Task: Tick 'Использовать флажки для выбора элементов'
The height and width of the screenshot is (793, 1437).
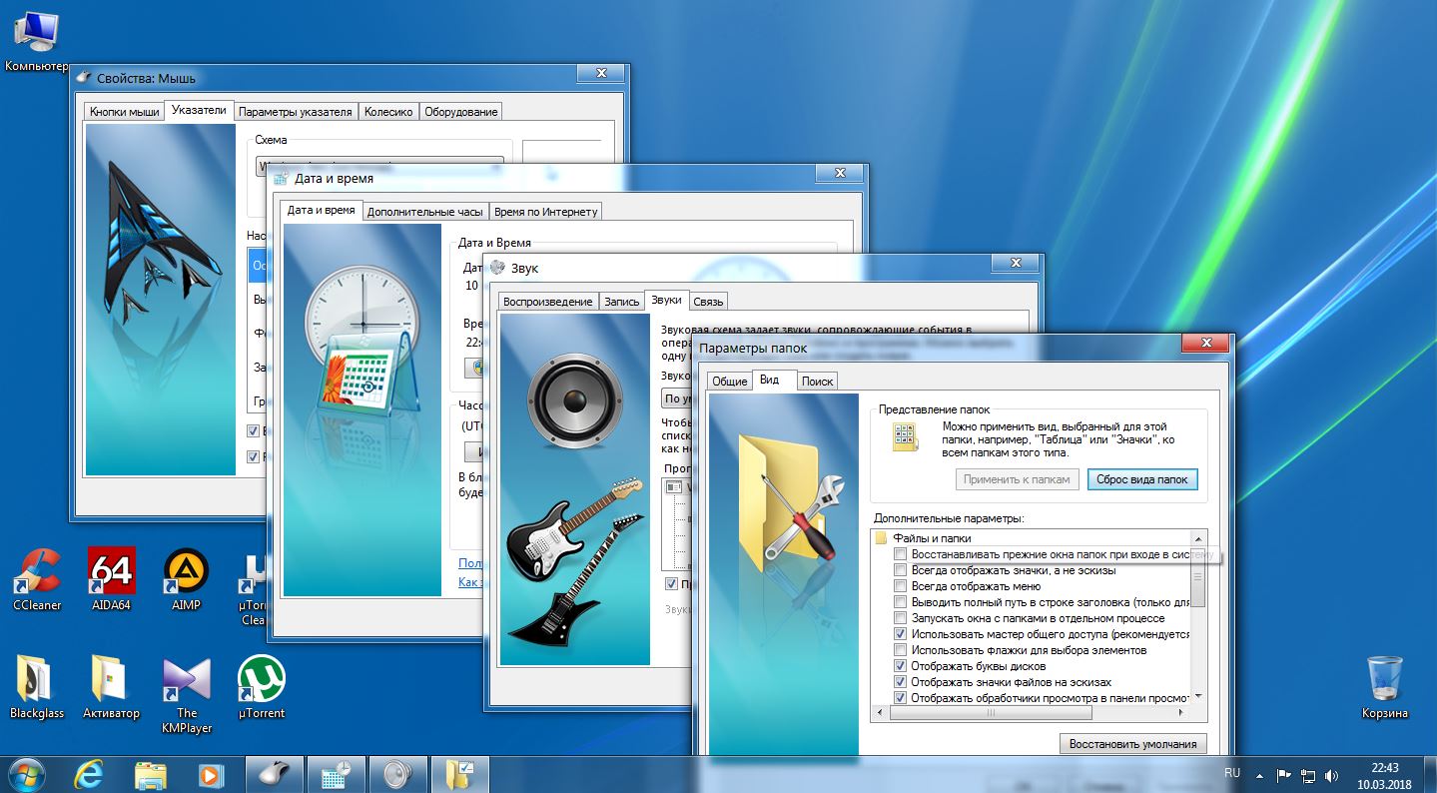Action: (x=901, y=650)
